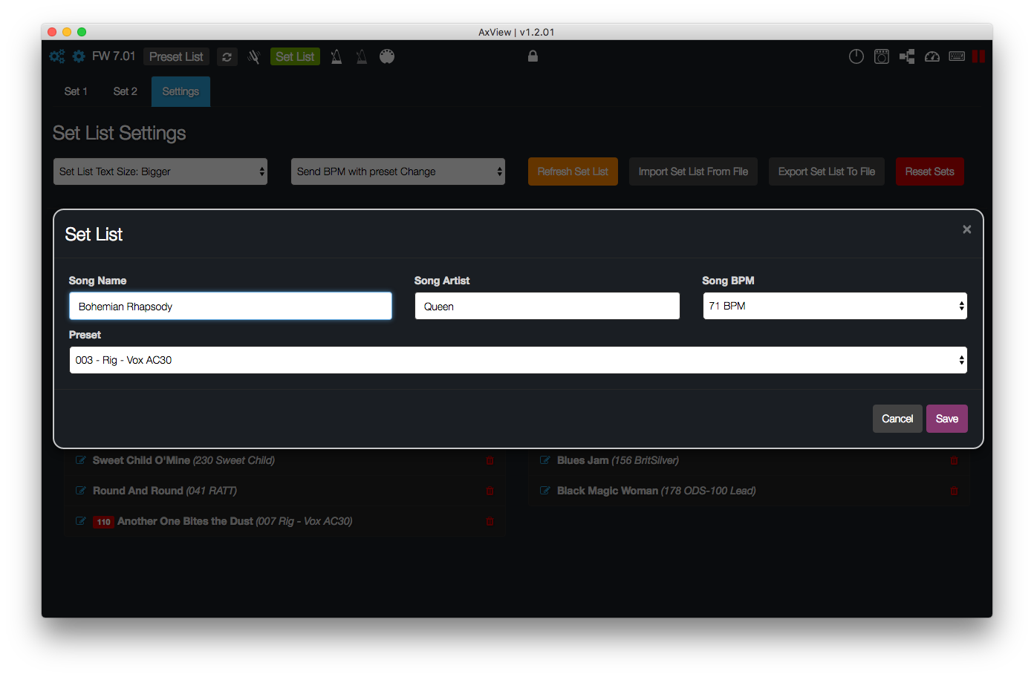
Task: Open the Preset List view
Action: 176,56
